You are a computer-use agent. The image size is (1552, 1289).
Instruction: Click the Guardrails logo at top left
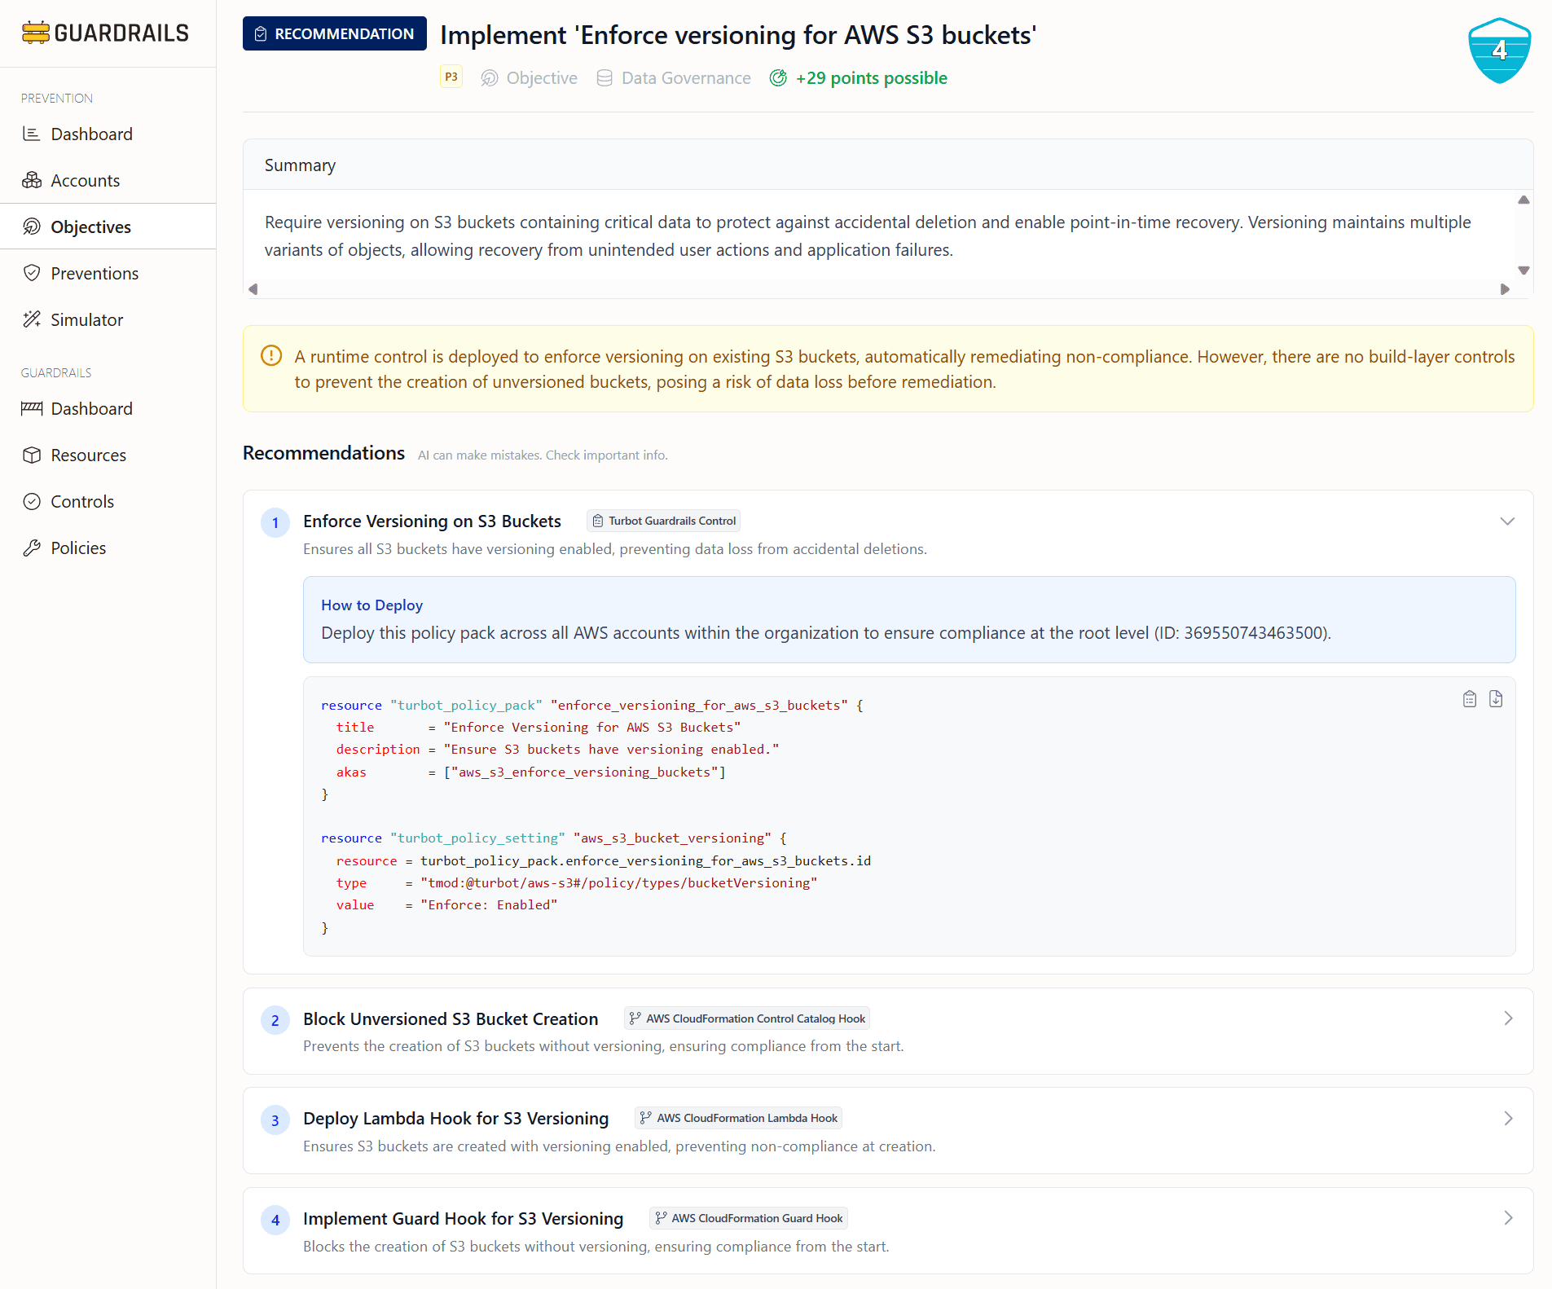[x=106, y=33]
